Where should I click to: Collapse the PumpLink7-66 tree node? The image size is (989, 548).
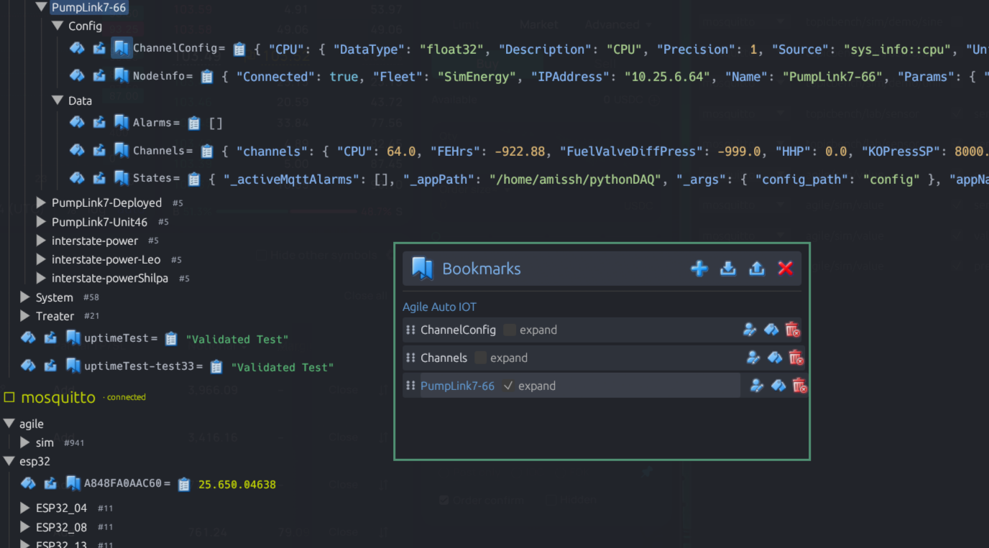tap(41, 7)
